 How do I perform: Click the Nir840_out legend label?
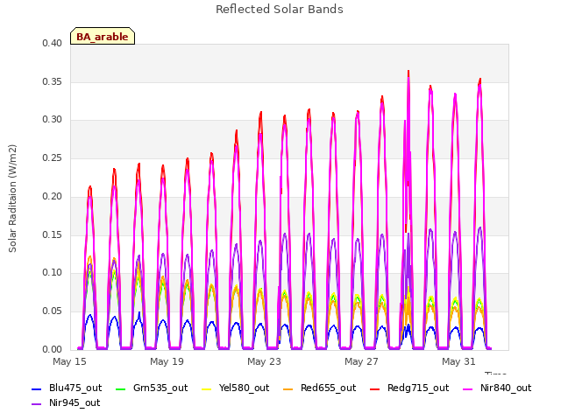click(506, 388)
